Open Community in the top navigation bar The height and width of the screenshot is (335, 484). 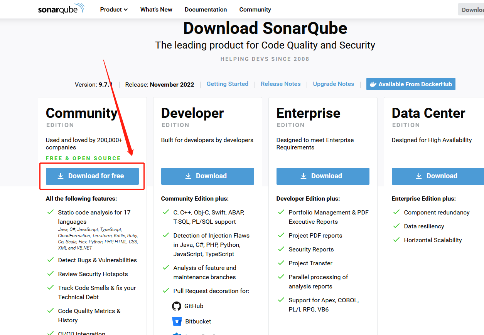[255, 9]
